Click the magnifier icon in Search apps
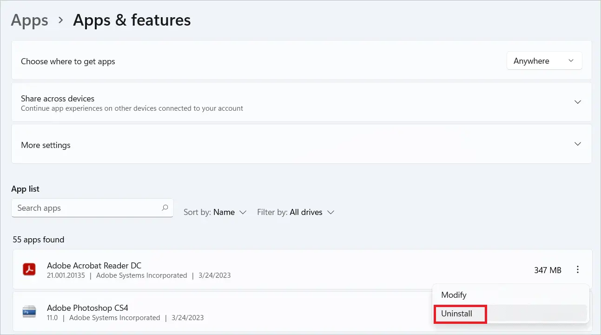 pos(165,208)
